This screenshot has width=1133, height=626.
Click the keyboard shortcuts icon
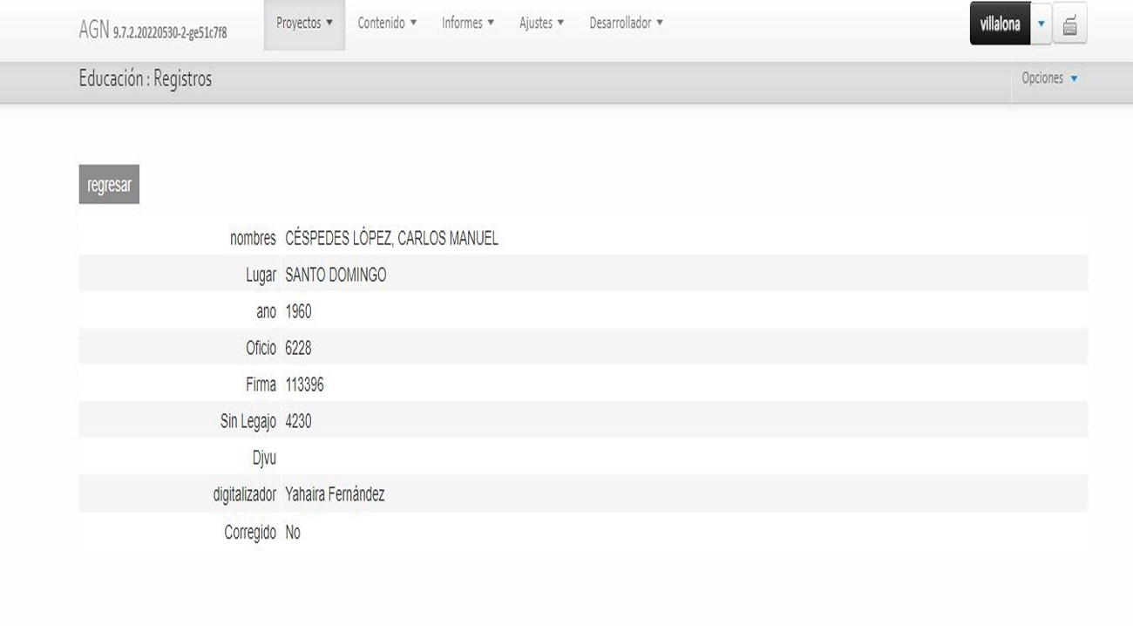pyautogui.click(x=1069, y=24)
